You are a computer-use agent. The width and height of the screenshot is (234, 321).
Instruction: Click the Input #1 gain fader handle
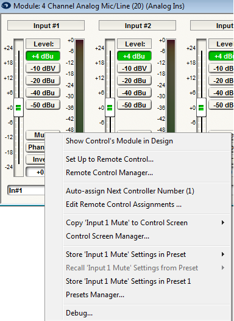(18, 107)
